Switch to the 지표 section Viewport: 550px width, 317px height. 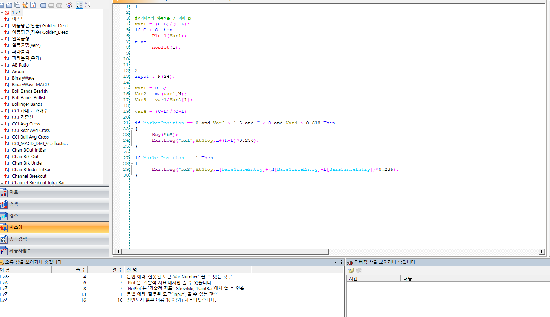coord(54,192)
